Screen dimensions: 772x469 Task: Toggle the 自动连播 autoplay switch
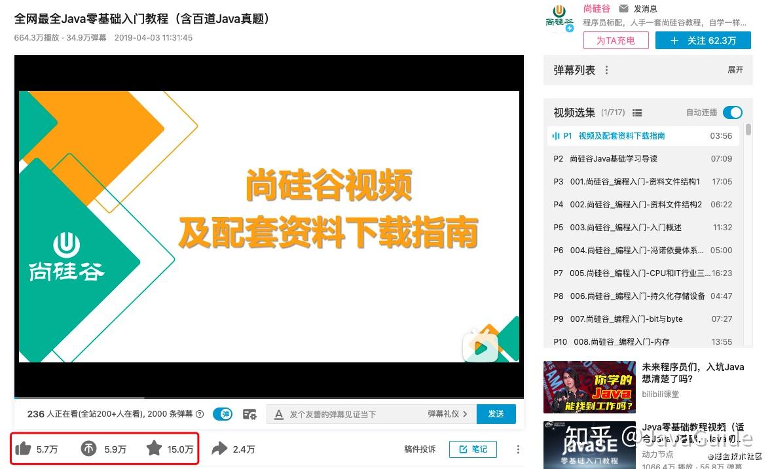click(x=733, y=113)
